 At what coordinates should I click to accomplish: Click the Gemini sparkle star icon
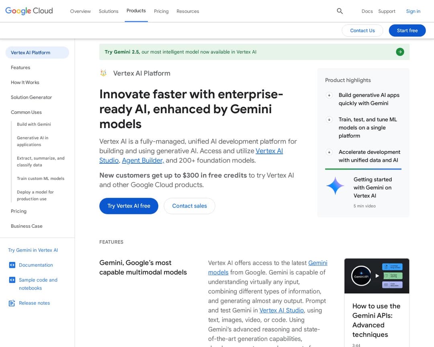pos(335,186)
